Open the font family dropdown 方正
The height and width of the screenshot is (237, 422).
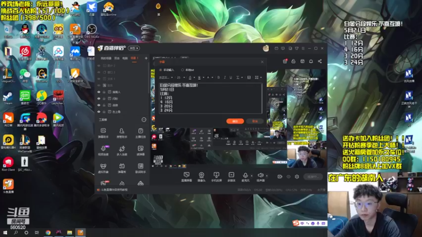click(166, 77)
